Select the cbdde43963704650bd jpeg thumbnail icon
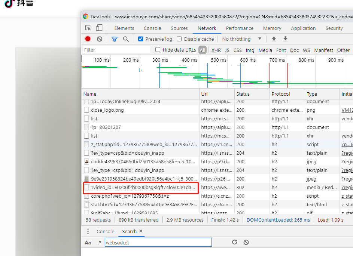 pos(86,161)
